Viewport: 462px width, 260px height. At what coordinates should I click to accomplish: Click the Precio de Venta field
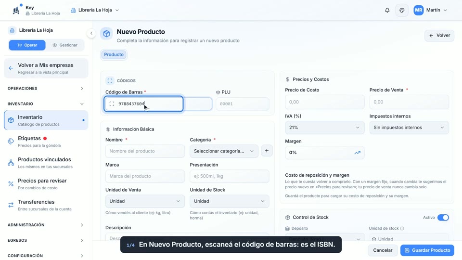point(409,102)
